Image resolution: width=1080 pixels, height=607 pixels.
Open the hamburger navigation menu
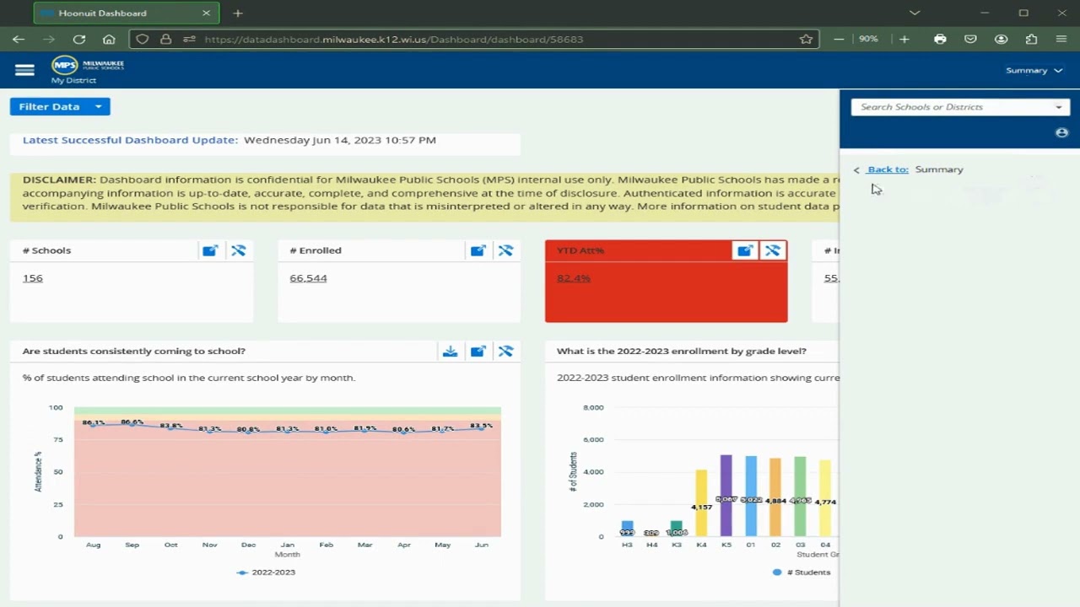[x=24, y=71]
